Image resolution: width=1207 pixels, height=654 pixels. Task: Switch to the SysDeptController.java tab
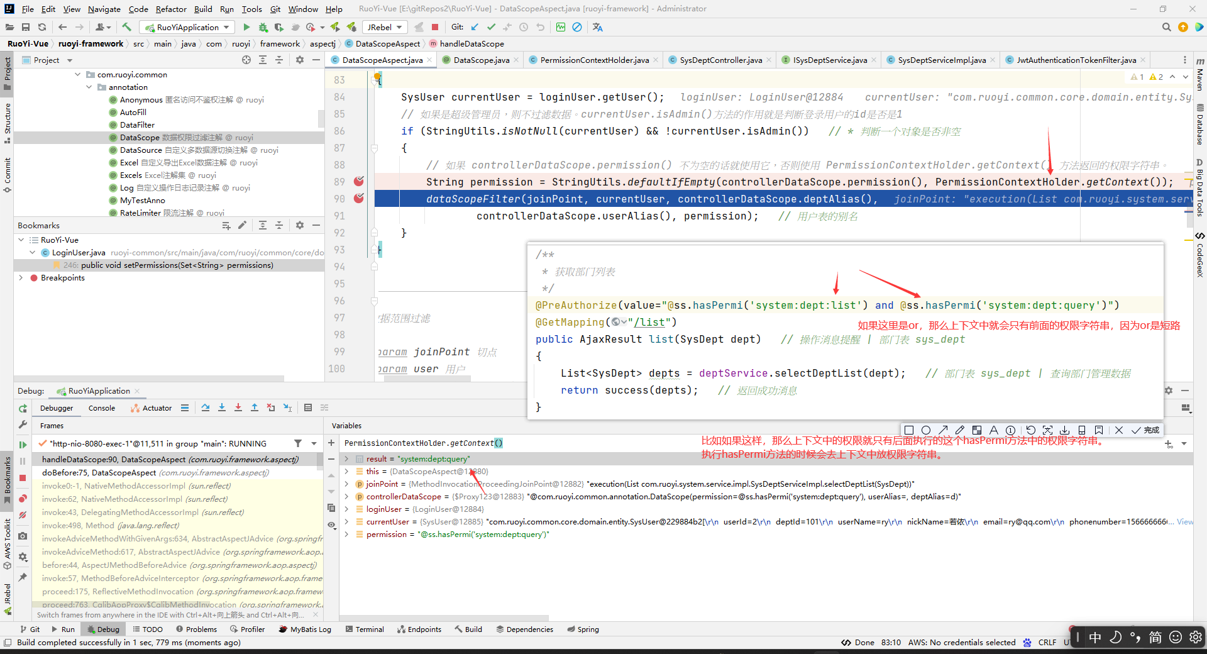click(x=720, y=60)
